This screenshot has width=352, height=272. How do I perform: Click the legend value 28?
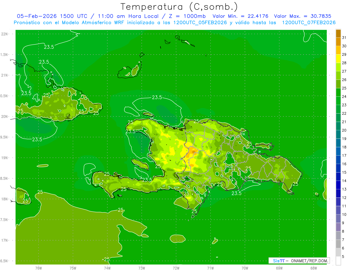(344, 63)
